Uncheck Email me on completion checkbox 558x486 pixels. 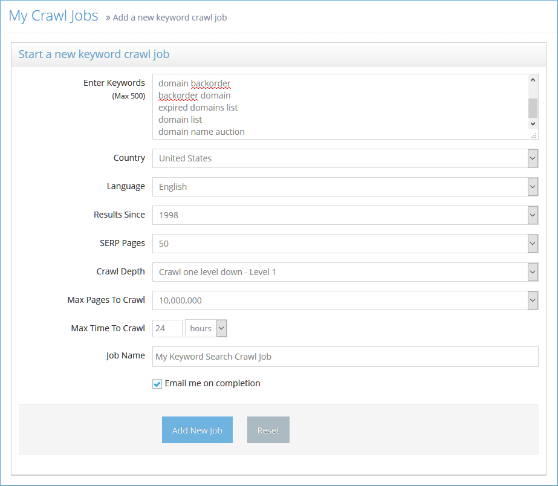157,383
